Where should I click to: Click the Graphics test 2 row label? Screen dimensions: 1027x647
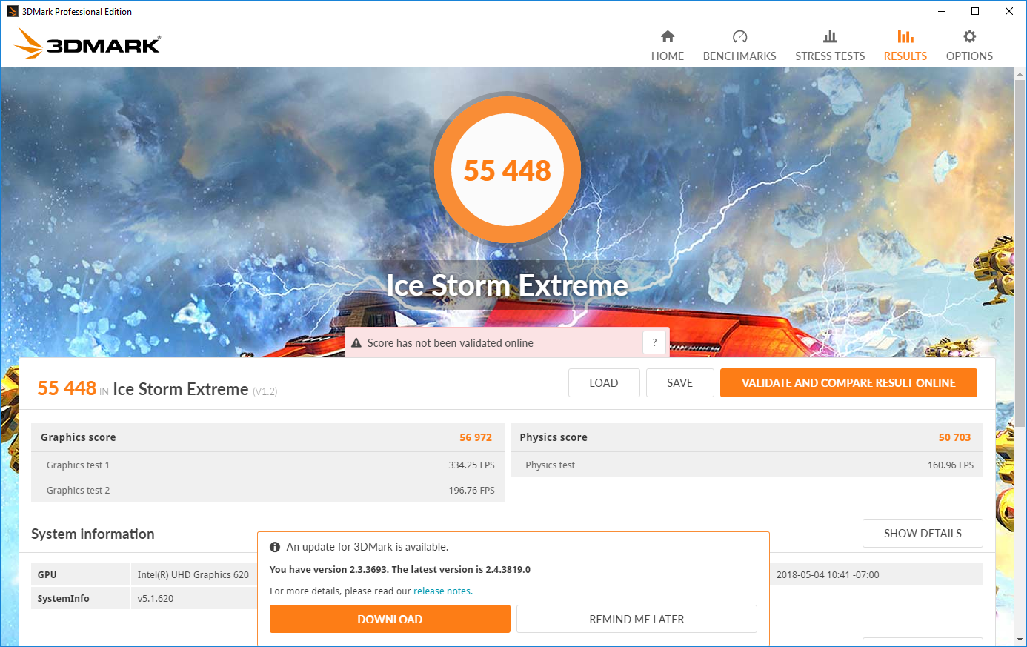(78, 491)
